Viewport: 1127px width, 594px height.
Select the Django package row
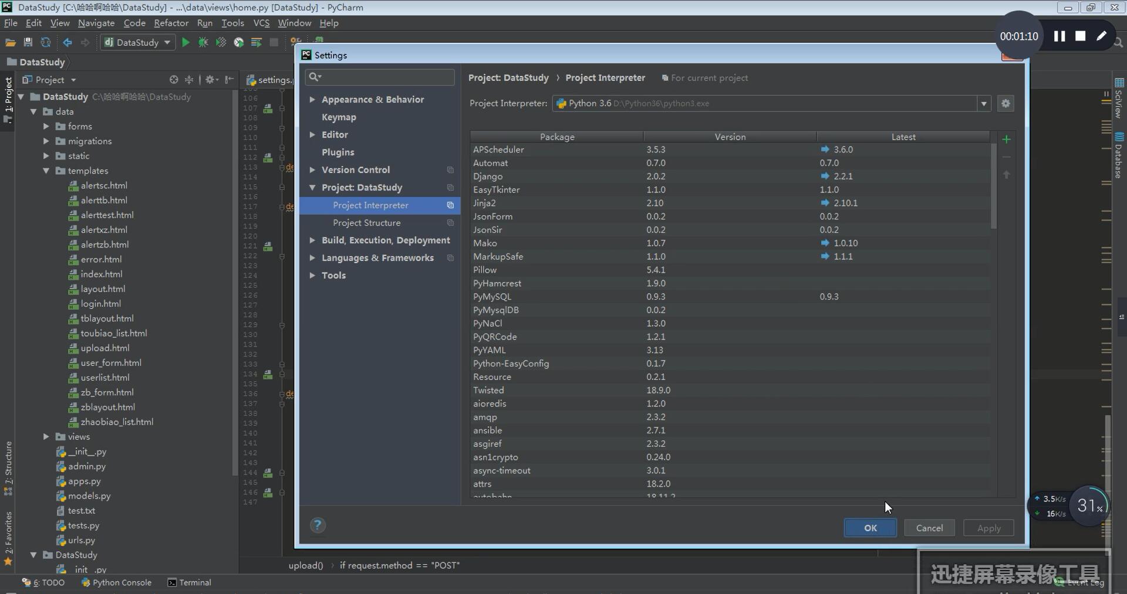730,176
